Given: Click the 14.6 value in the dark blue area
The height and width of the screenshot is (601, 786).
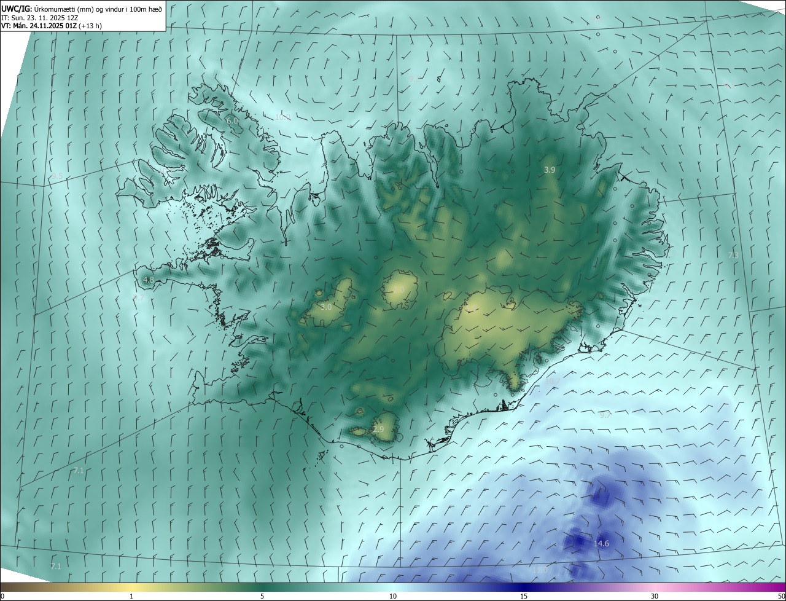Looking at the screenshot, I should [x=601, y=544].
